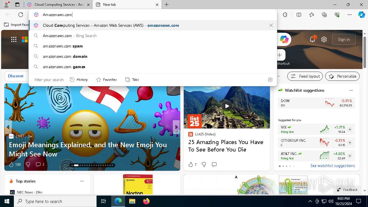Open Windows Start menu
The image size is (368, 207).
[x=7, y=201]
